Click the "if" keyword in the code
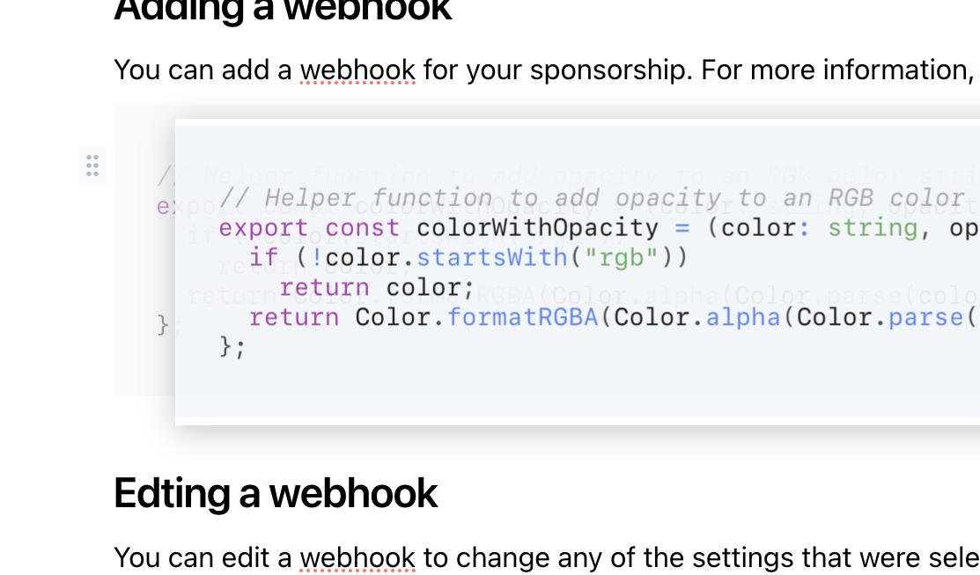 pos(263,257)
